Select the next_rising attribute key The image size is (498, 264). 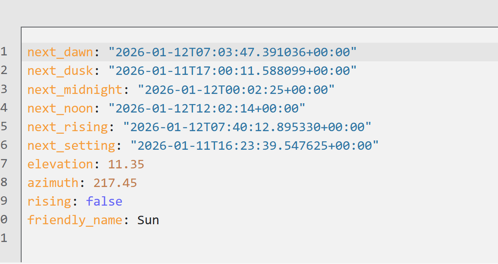(67, 127)
